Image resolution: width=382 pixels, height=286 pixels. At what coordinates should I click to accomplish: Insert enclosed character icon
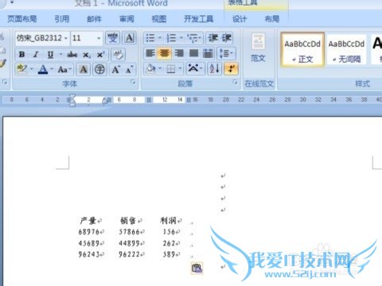click(x=99, y=69)
